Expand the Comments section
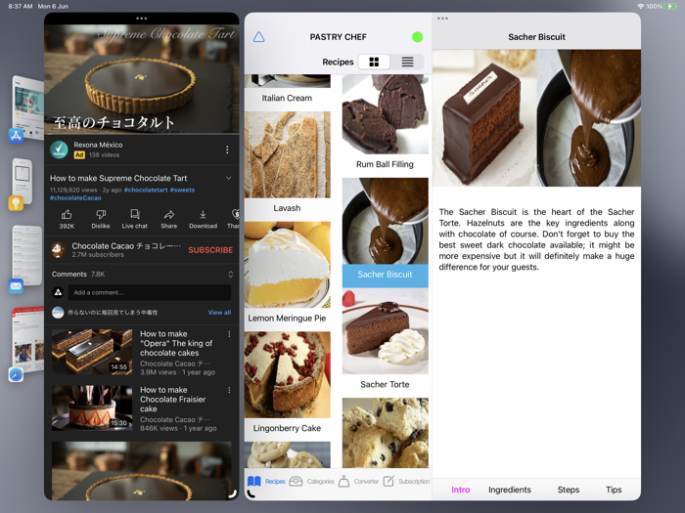Image resolution: width=685 pixels, height=513 pixels. pyautogui.click(x=231, y=274)
